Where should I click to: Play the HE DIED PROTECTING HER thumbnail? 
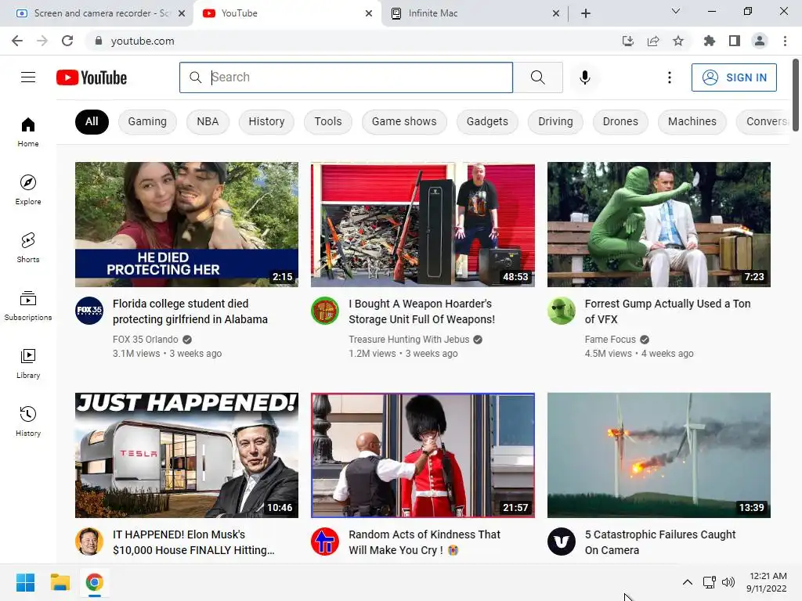[186, 225]
